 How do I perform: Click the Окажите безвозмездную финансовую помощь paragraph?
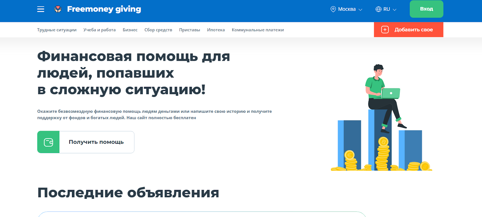point(155,115)
